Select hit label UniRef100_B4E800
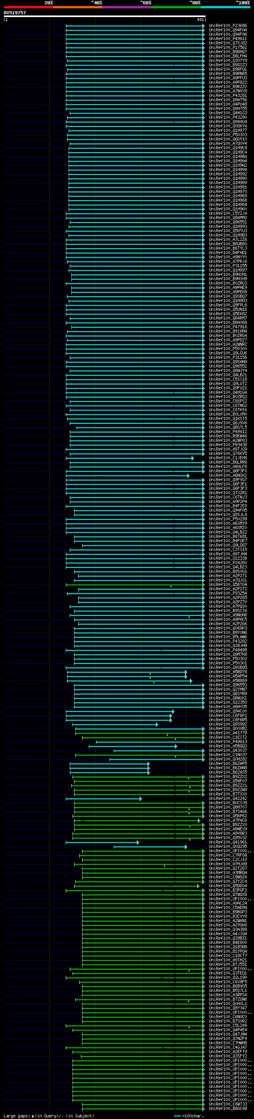This screenshot has width=254, height=1119. (228, 942)
